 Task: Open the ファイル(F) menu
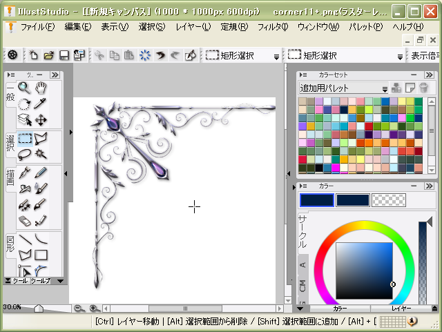[38, 27]
